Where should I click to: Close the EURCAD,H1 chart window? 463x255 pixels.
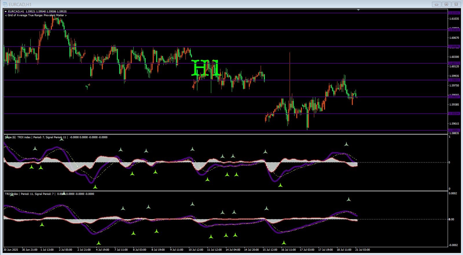456,4
